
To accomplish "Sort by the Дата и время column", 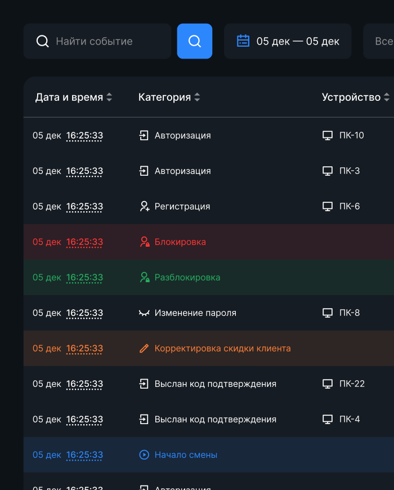I will (x=74, y=97).
